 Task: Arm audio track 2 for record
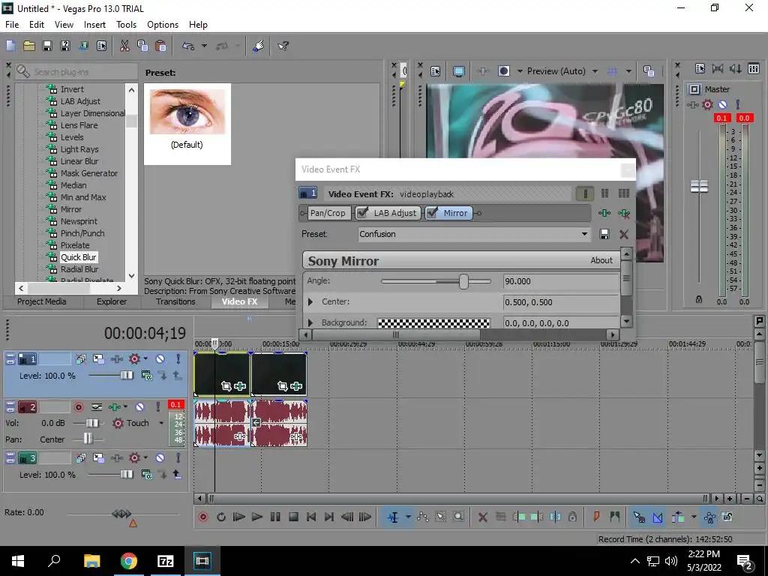click(x=78, y=406)
